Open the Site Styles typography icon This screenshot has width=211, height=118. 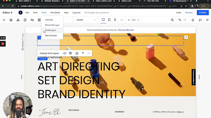pos(32,20)
